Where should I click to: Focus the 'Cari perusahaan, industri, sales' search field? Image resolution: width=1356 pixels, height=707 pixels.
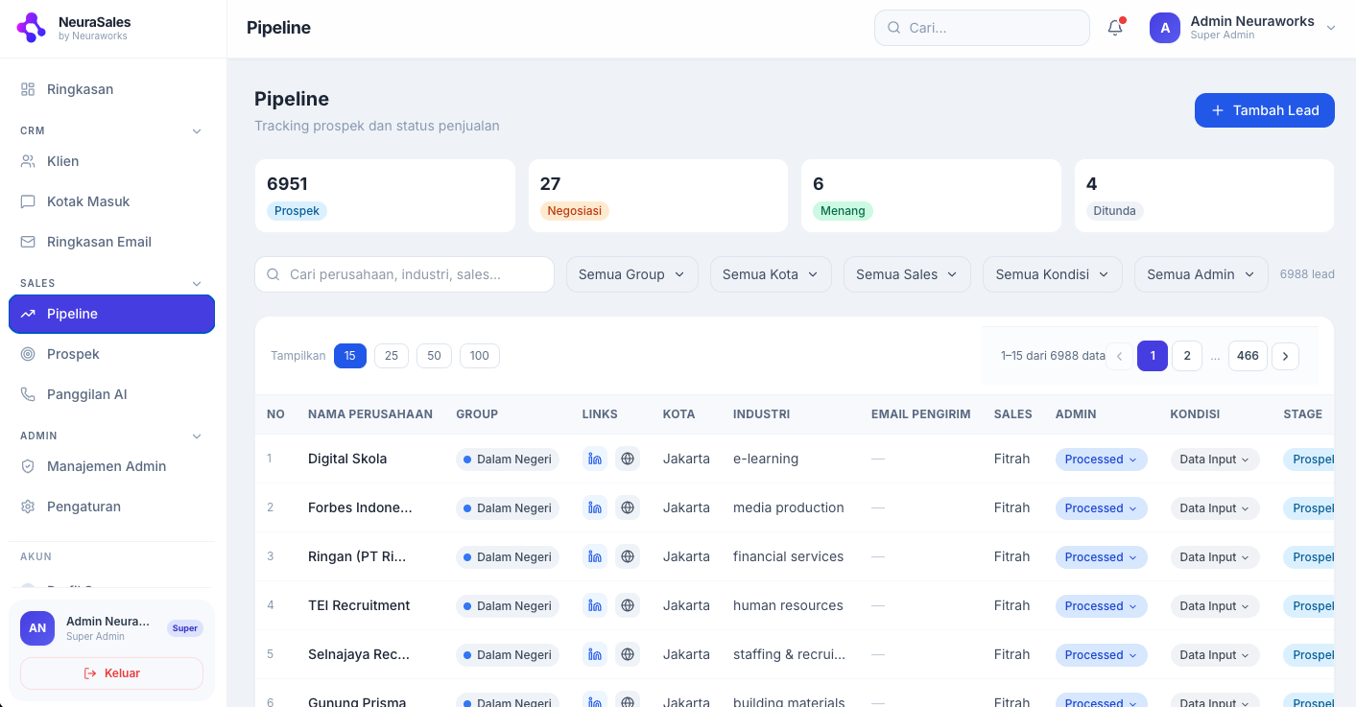[404, 274]
